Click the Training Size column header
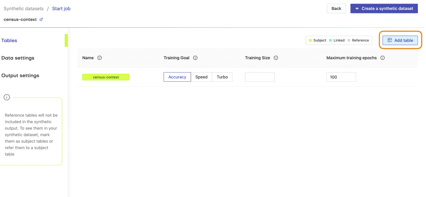Screen dimensions: 426x197 257,58
